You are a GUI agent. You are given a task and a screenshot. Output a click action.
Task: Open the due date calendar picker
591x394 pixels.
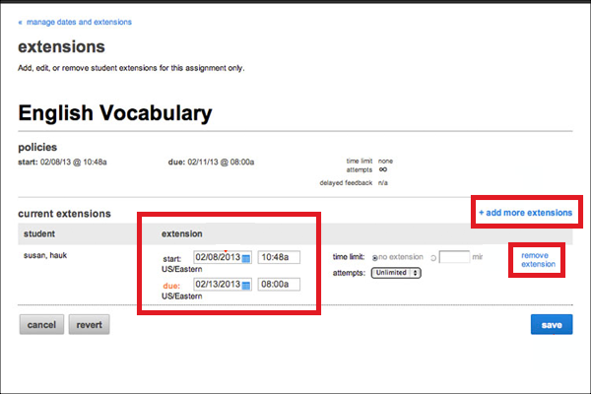[x=247, y=285]
